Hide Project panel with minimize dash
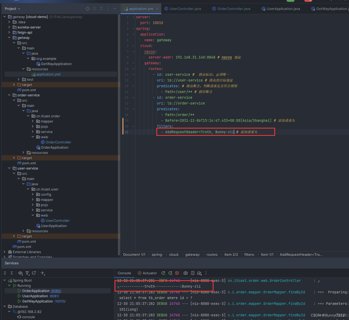 point(115,9)
